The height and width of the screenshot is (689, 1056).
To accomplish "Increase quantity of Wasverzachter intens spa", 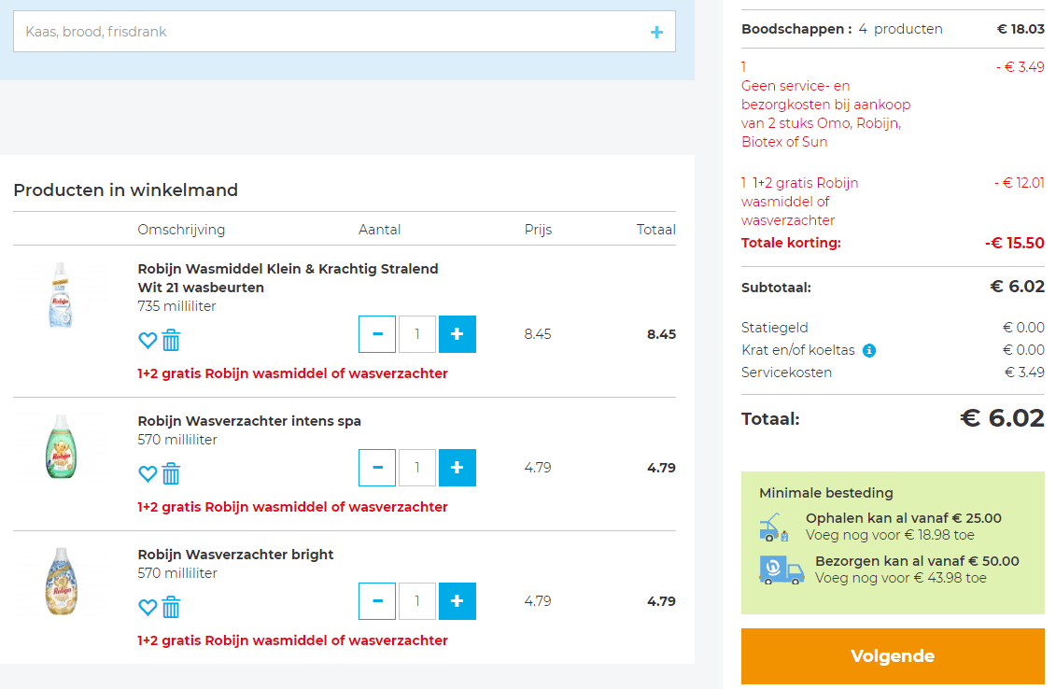I will [458, 468].
